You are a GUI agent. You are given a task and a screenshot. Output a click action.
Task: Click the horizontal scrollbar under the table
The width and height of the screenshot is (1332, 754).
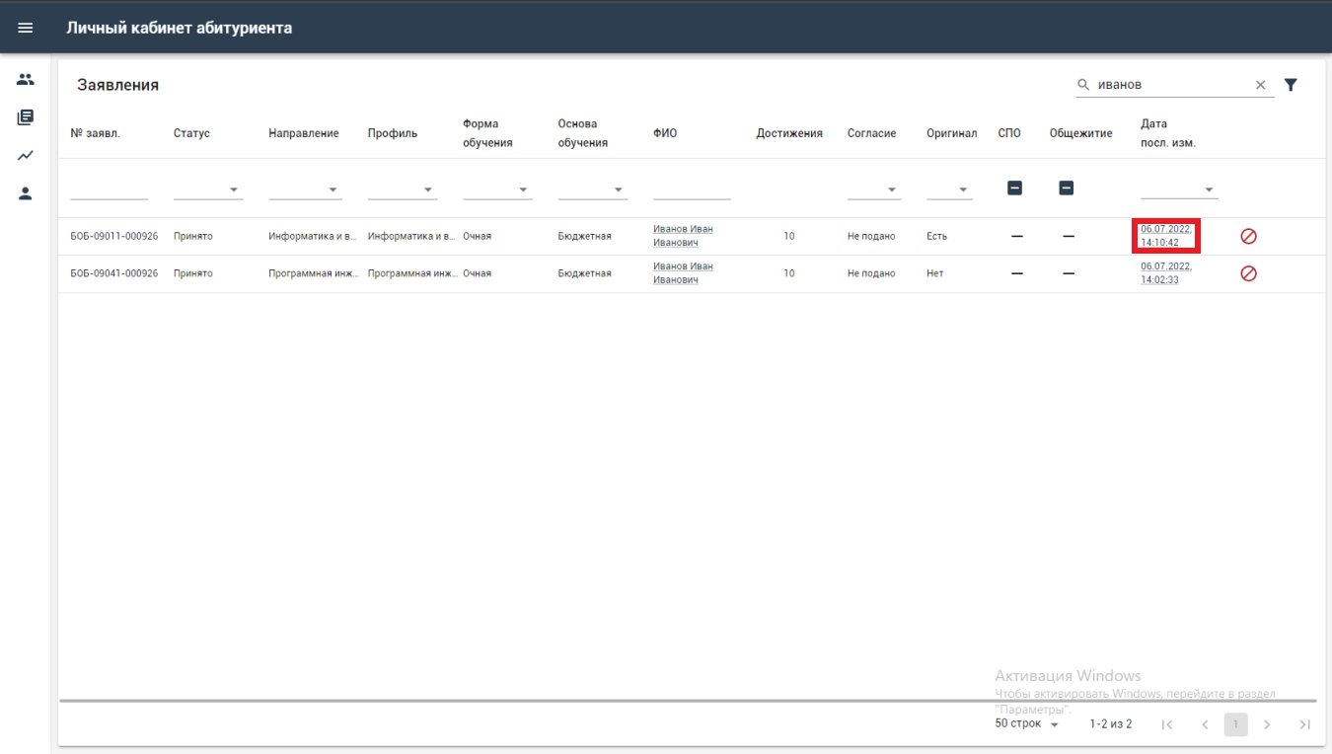(688, 701)
